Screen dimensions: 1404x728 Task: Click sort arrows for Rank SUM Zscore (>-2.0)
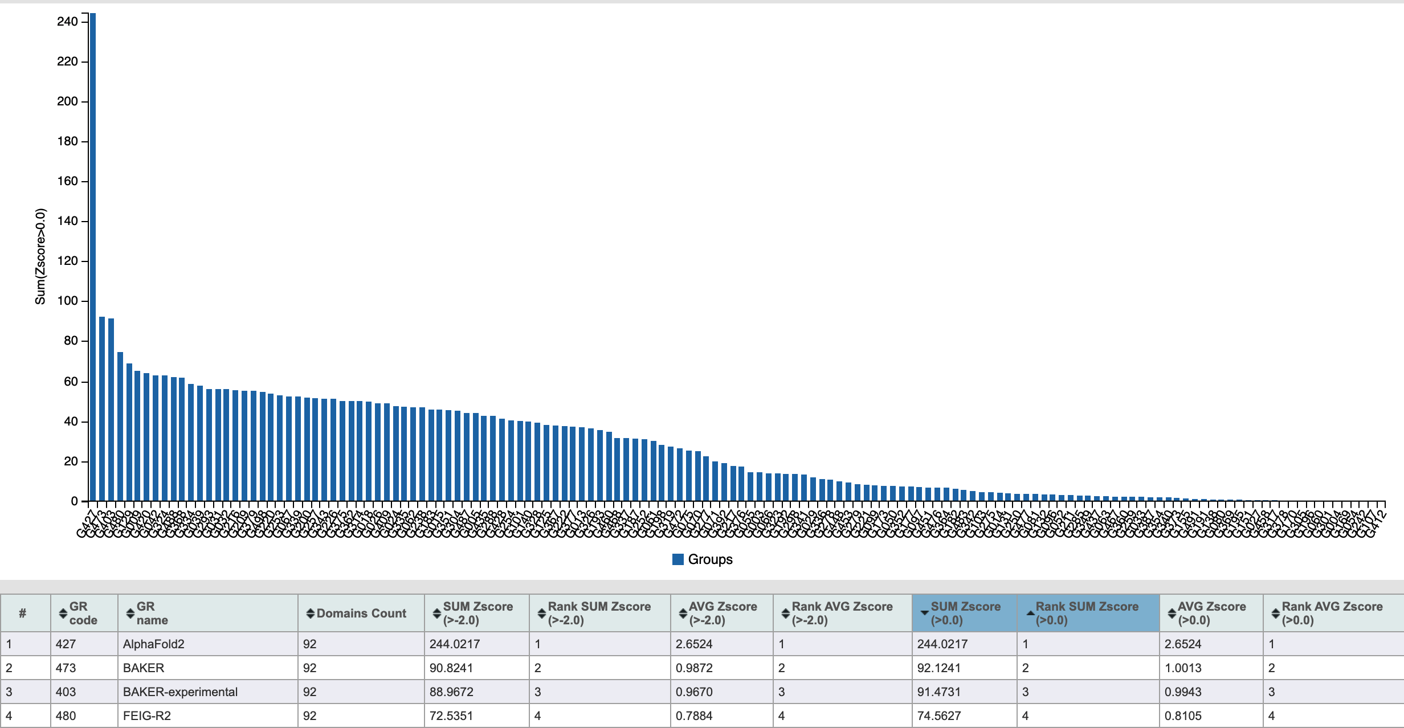541,614
